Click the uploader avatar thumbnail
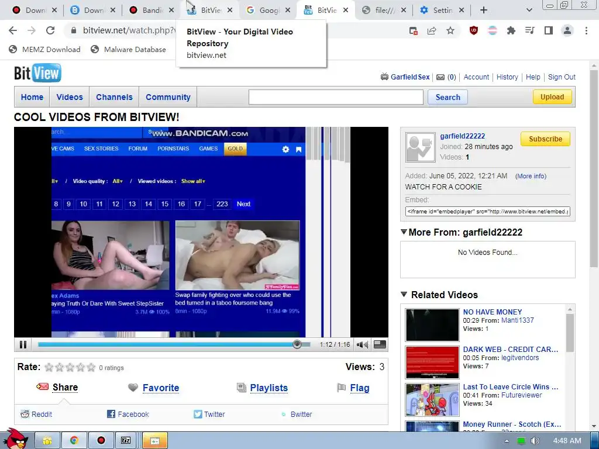 coord(420,147)
